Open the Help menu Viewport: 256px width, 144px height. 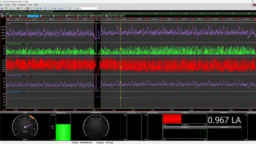tap(36, 5)
